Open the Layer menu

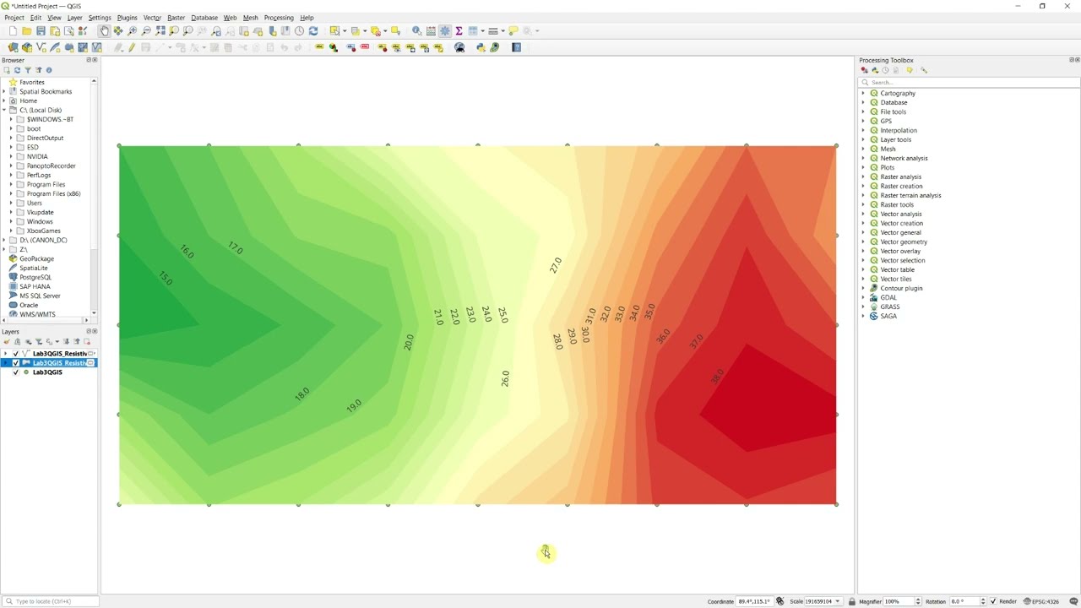74,18
